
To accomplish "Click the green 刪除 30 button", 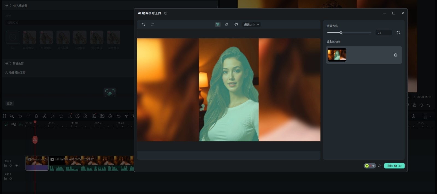I will 394,166.
